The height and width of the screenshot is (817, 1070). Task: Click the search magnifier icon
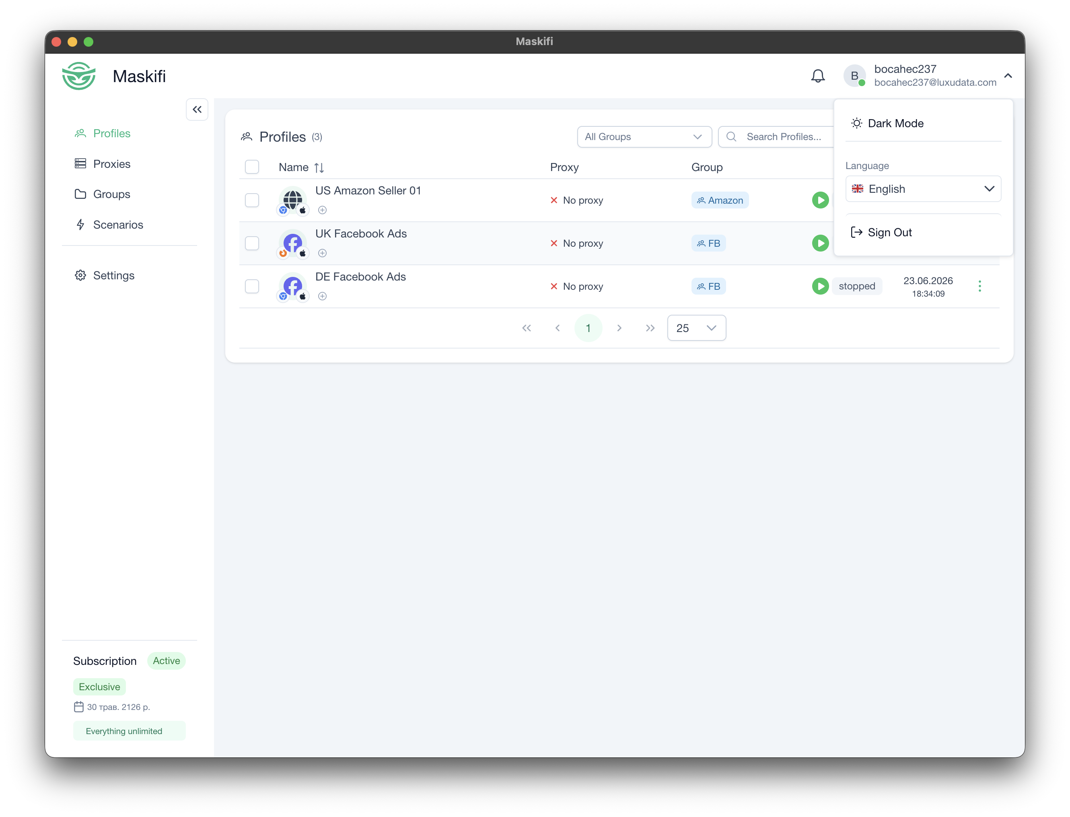[x=731, y=137]
